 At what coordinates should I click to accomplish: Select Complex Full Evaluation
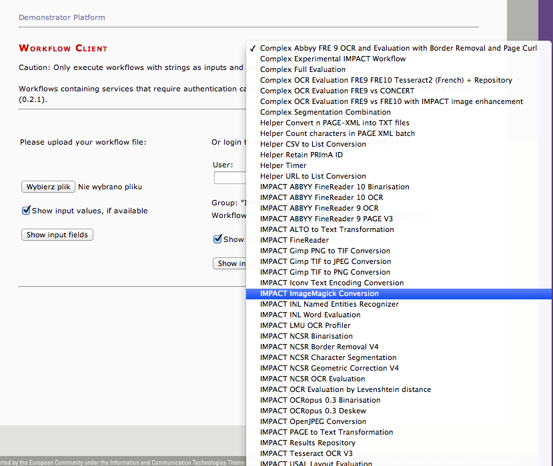tap(398, 69)
